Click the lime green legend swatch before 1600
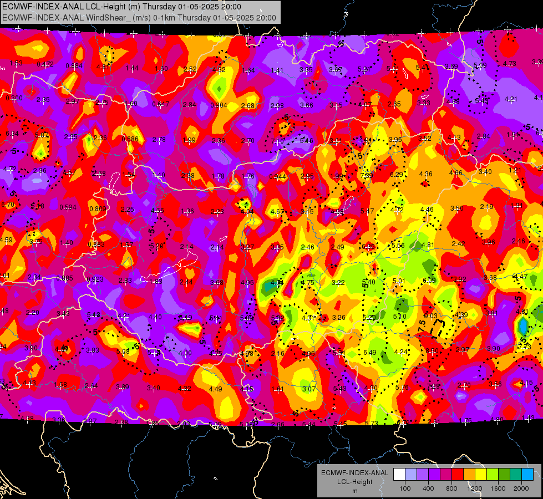Viewport: 543px width, 499px height. (x=493, y=475)
